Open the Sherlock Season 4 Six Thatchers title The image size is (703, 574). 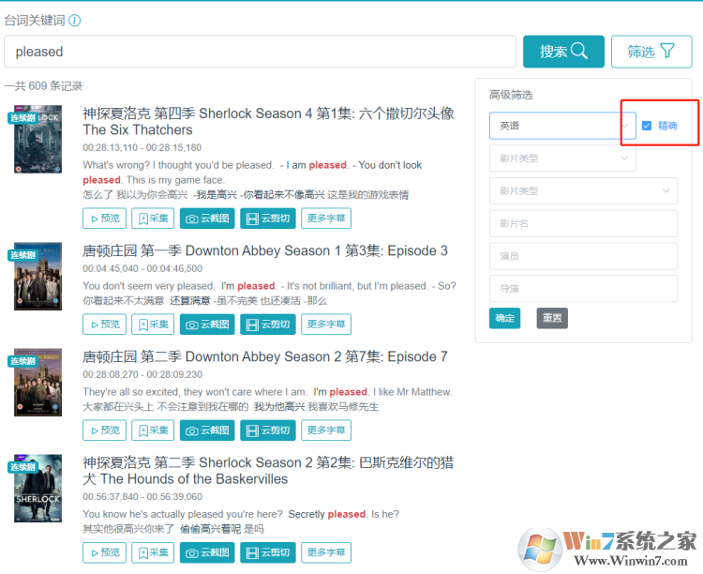(268, 122)
